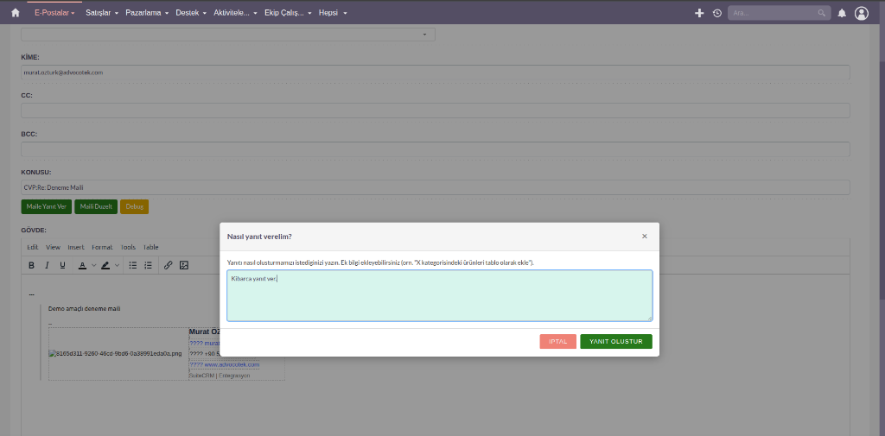Open the editor View menu
Screen dimensions: 885x436
[53, 247]
